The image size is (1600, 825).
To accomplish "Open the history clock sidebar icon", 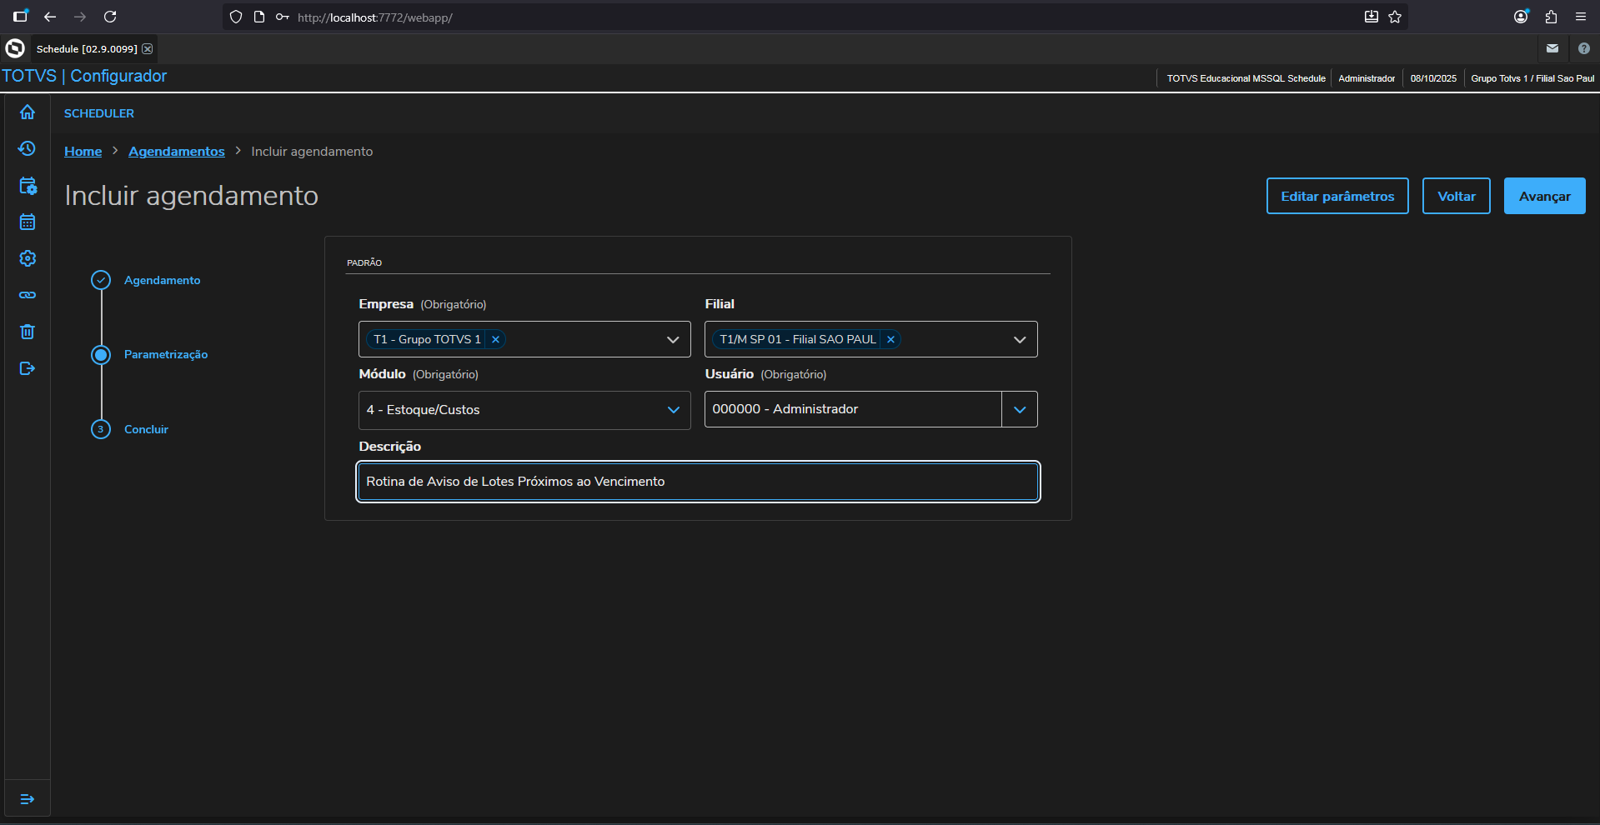I will [x=28, y=148].
